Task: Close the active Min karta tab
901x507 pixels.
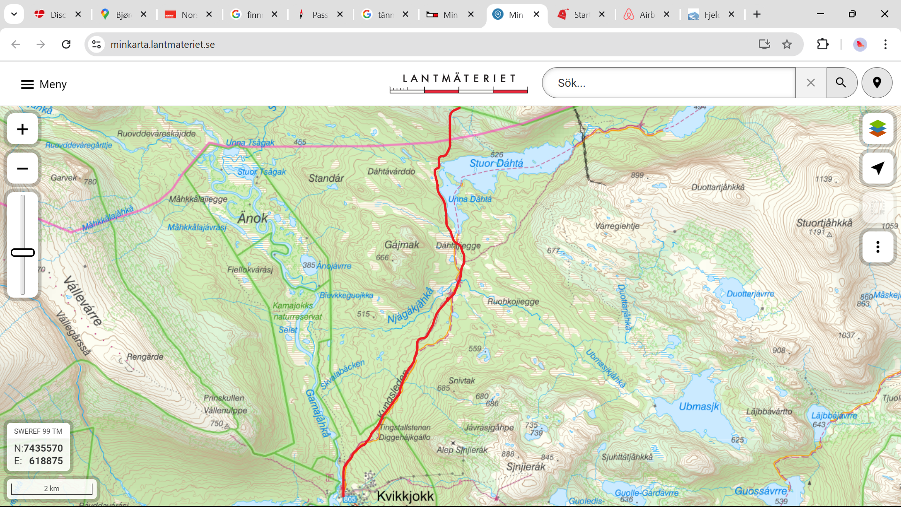Action: coord(536,15)
